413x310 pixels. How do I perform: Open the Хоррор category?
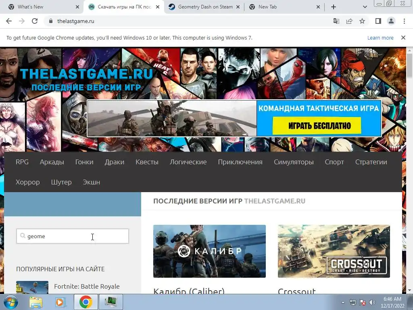click(x=28, y=182)
